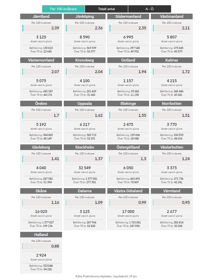The height and width of the screenshot is (279, 216).
Task: Click the Jämtland region header
Action: coord(41,16)
